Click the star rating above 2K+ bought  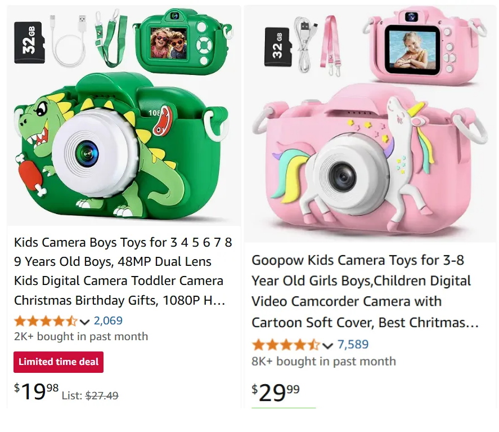(45, 322)
